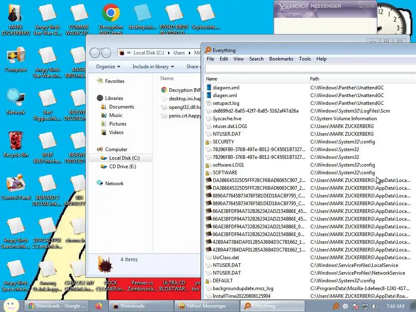Select Local Disk (C:) in navigation pane
The height and width of the screenshot is (312, 416).
[121, 158]
